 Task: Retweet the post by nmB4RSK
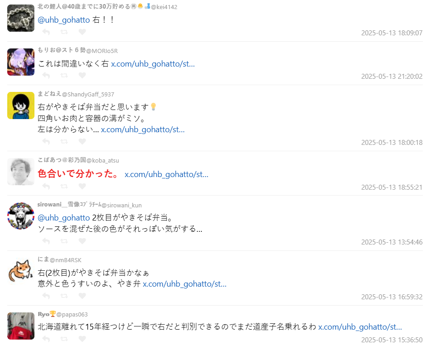[x=64, y=296]
